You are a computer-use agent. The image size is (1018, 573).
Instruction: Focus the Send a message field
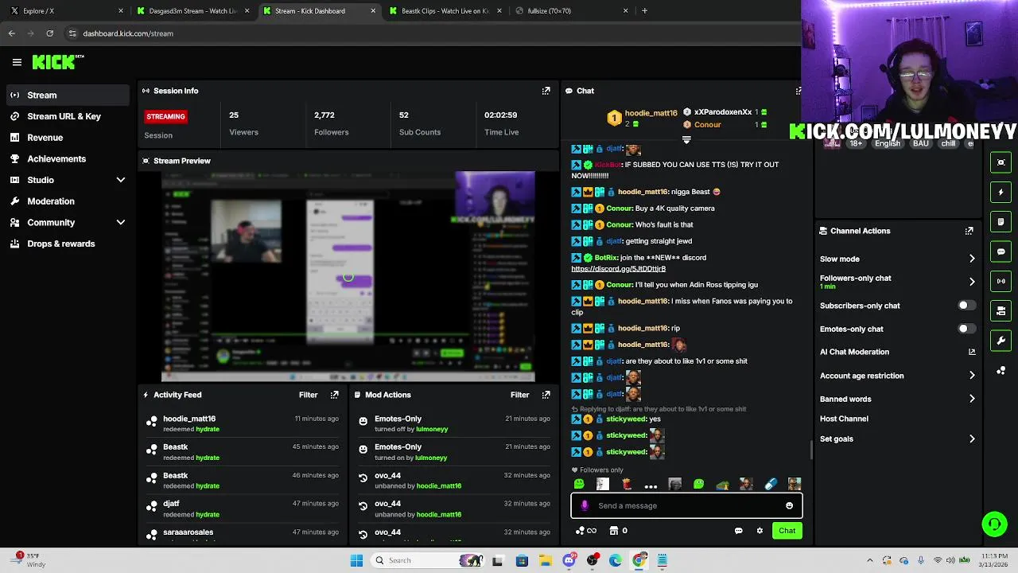click(686, 505)
